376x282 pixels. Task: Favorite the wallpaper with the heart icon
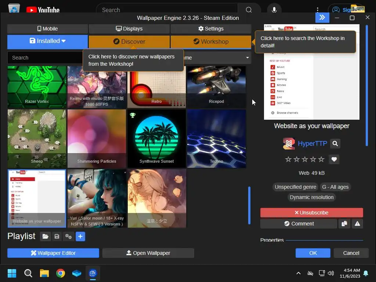tap(334, 159)
